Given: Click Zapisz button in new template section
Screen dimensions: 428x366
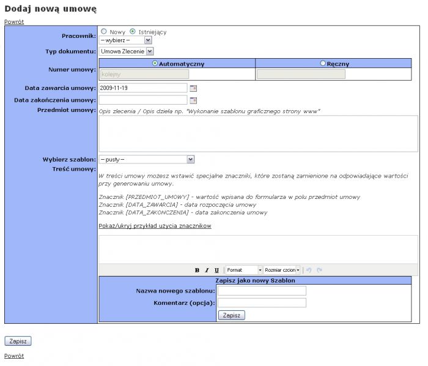Looking at the screenshot, I should point(232,315).
